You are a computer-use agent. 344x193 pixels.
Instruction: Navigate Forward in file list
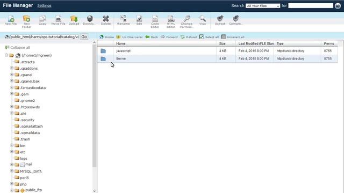(169, 37)
